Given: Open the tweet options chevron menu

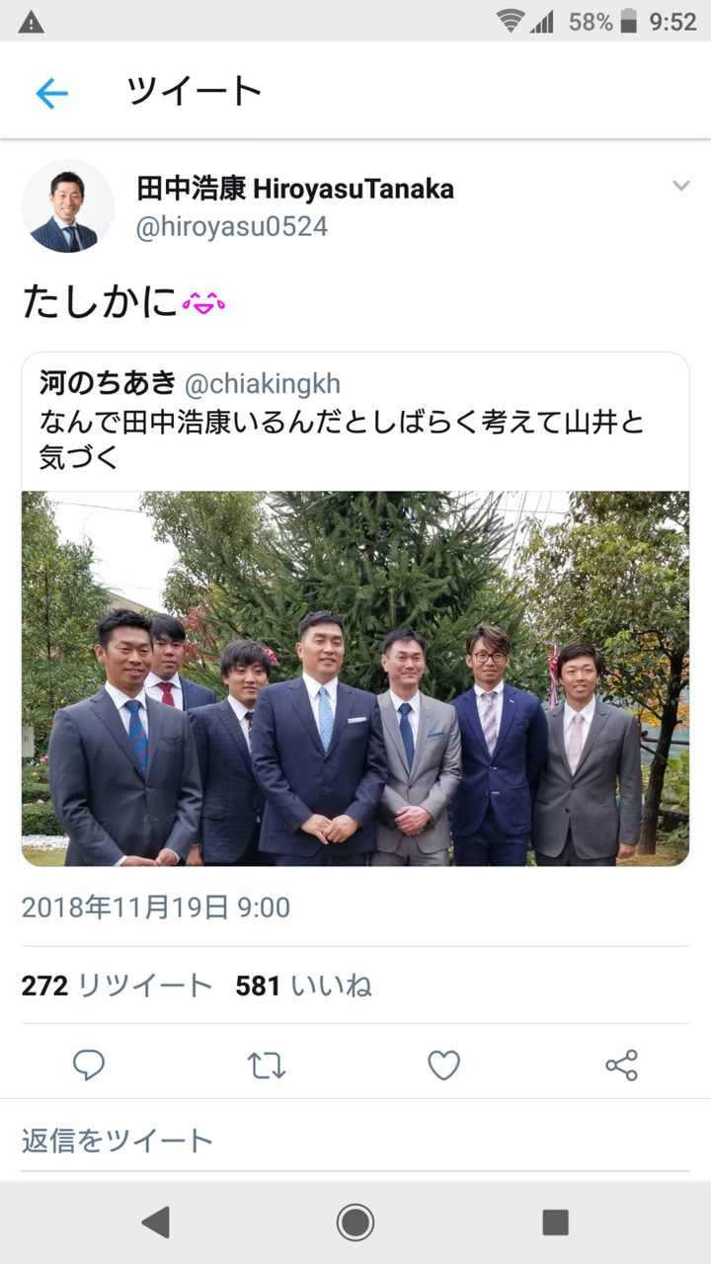Looking at the screenshot, I should click(680, 186).
